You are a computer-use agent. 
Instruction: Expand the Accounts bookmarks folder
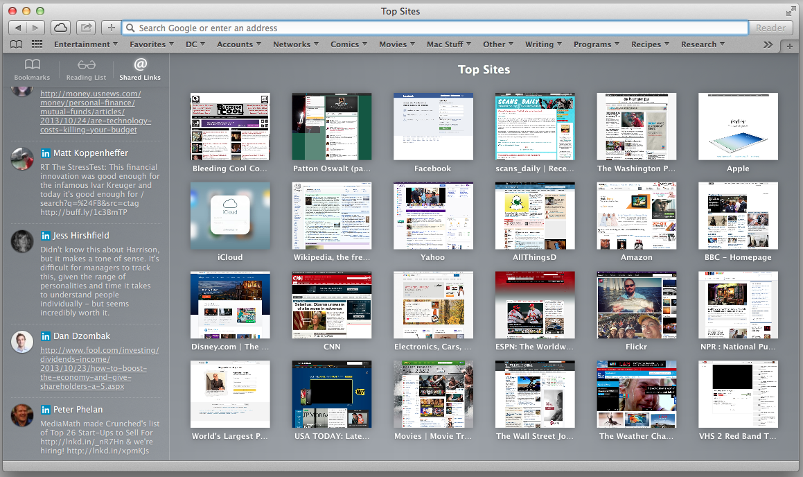pyautogui.click(x=238, y=44)
